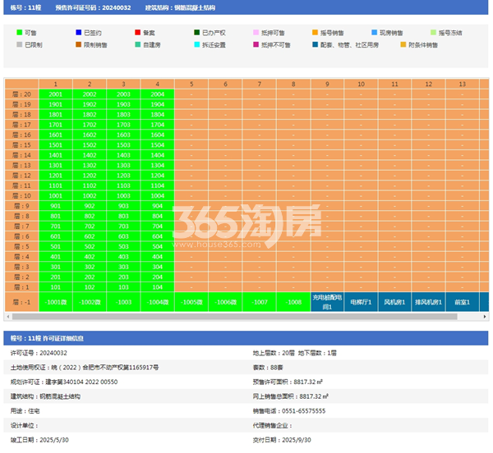Select unit 2001 on floor 20
Image resolution: width=493 pixels, height=453 pixels.
pyautogui.click(x=56, y=94)
